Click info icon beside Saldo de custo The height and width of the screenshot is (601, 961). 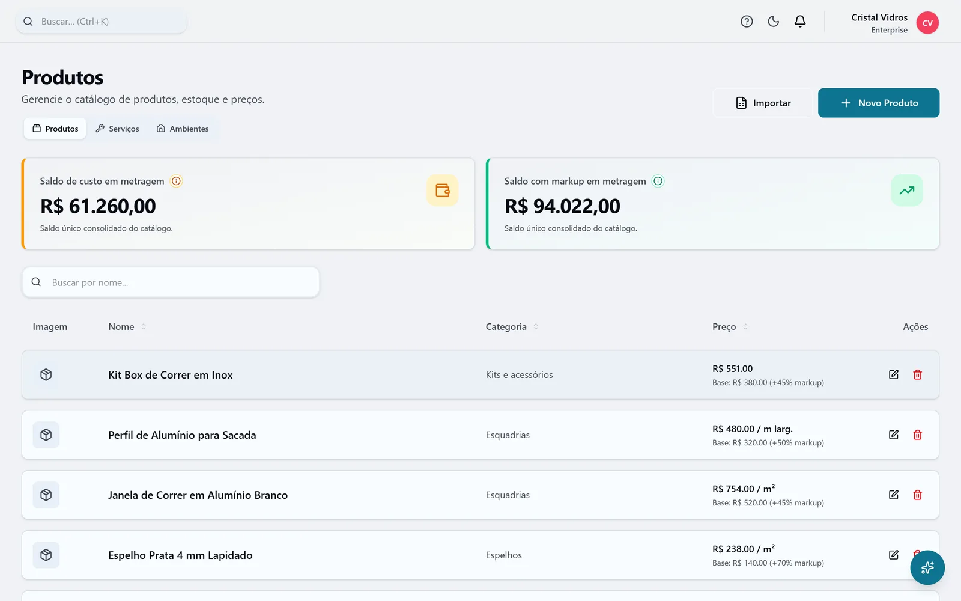(x=176, y=181)
